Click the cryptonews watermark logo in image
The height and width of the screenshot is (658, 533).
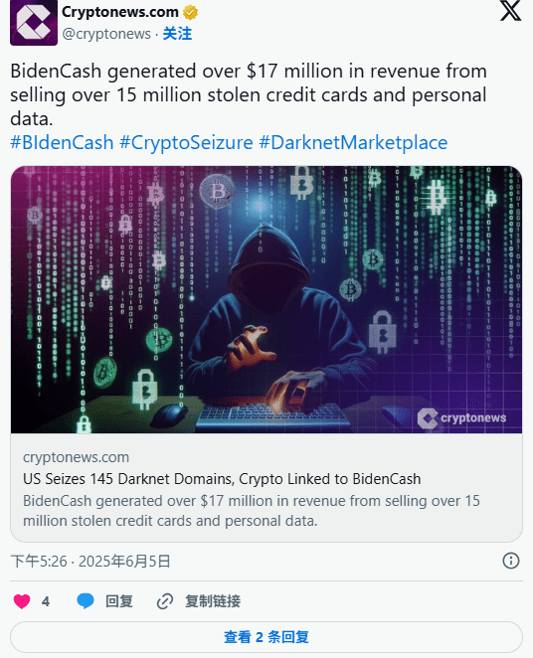click(x=461, y=418)
